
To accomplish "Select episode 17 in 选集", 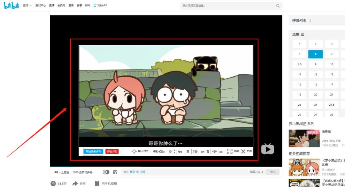I will point(332,85).
